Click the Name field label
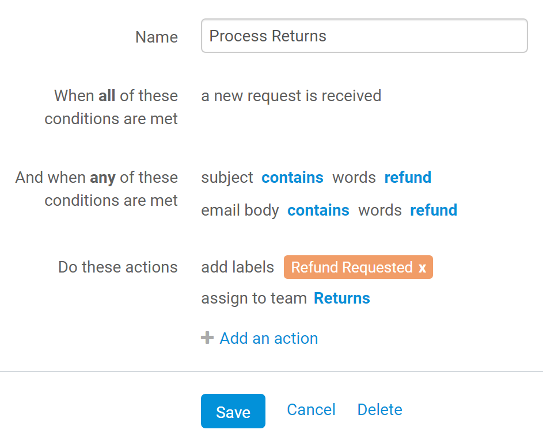543x445 pixels. (157, 37)
